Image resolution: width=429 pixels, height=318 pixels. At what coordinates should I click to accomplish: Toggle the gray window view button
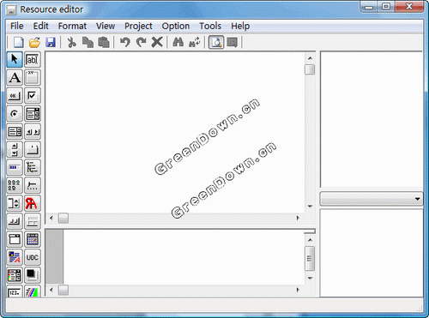point(233,43)
